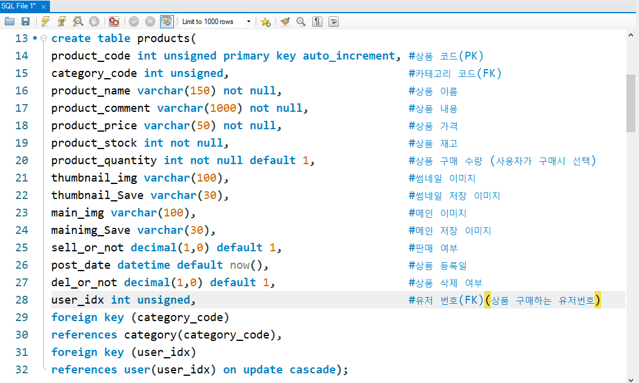639x383 pixels.
Task: Click comment '#상품 삭제 여부'
Action: point(445,283)
